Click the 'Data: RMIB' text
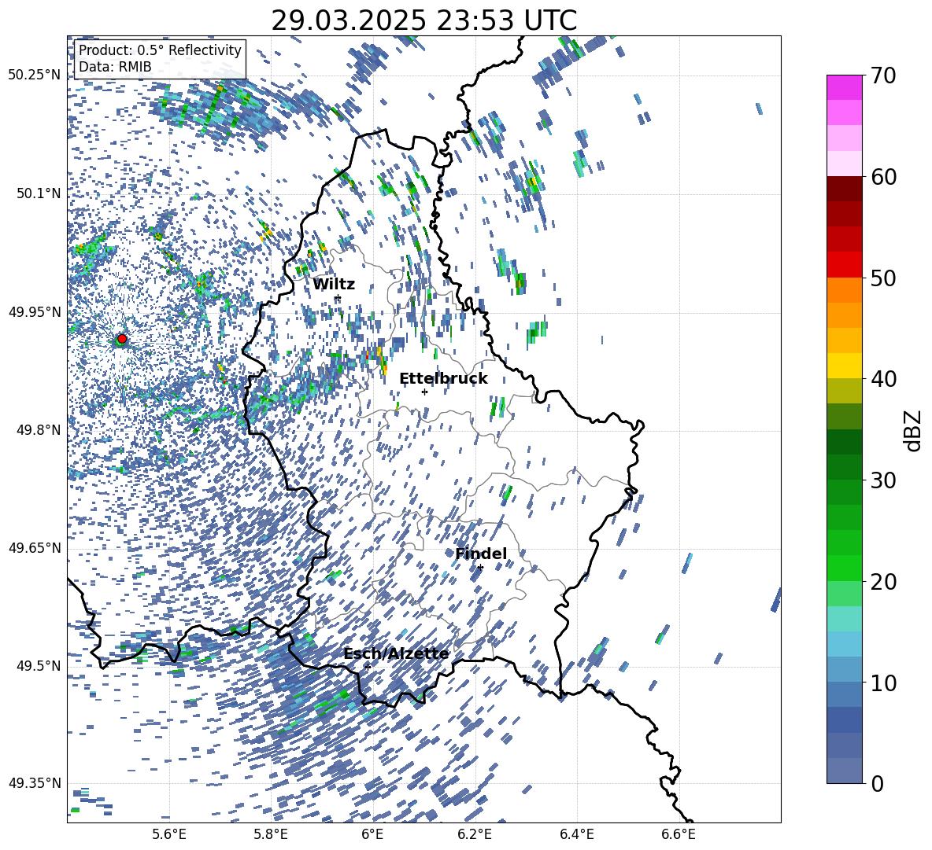 coord(115,67)
